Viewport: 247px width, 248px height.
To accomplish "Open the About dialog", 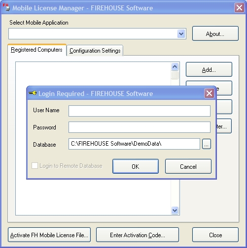I will coord(215,33).
